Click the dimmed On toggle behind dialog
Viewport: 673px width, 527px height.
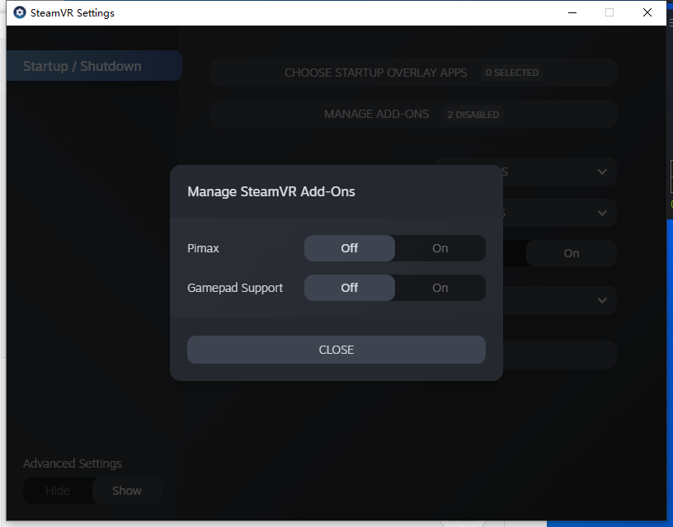click(572, 253)
